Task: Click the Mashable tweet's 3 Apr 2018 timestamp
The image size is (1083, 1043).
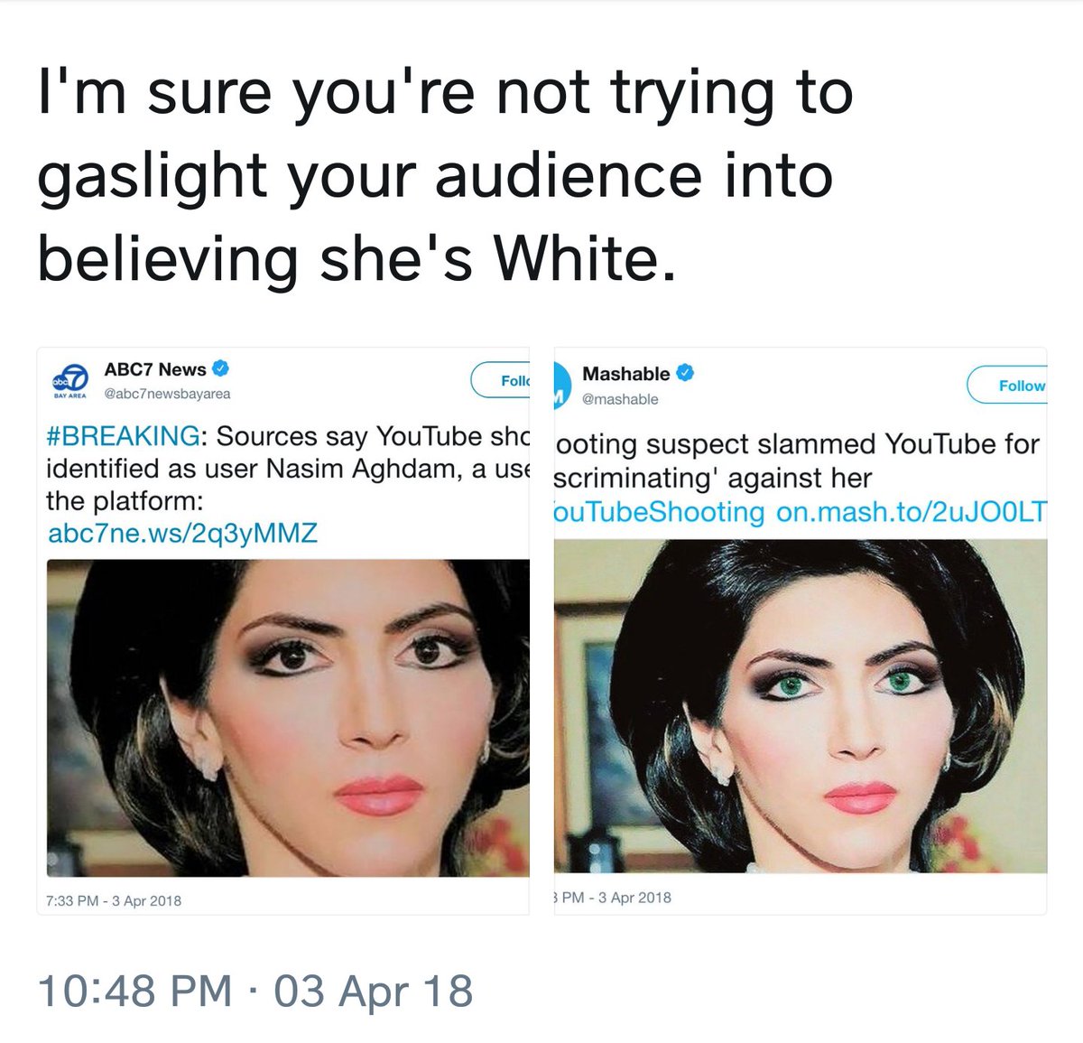Action: click(613, 897)
